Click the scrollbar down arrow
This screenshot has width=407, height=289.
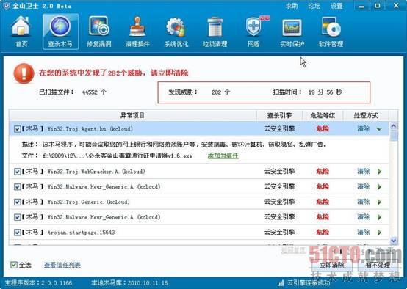click(394, 241)
